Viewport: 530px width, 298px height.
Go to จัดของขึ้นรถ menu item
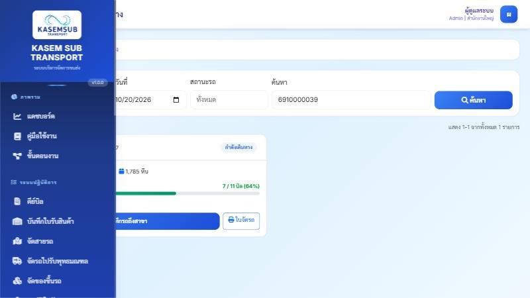point(58,281)
